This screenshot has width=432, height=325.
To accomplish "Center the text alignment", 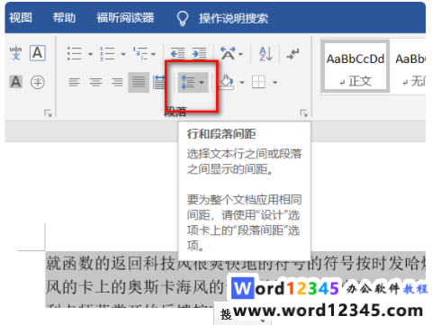I will pos(95,82).
